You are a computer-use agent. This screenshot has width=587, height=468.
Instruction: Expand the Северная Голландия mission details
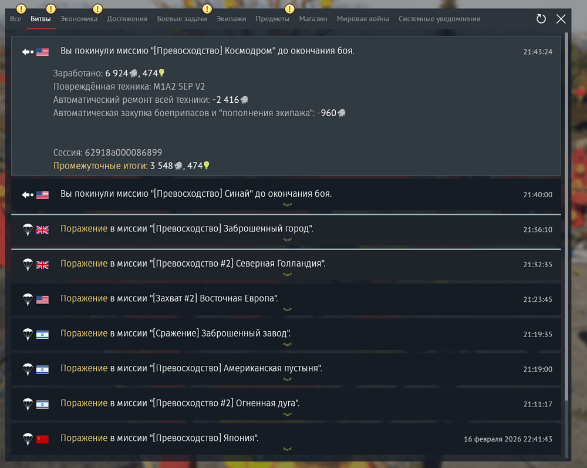[x=287, y=274]
